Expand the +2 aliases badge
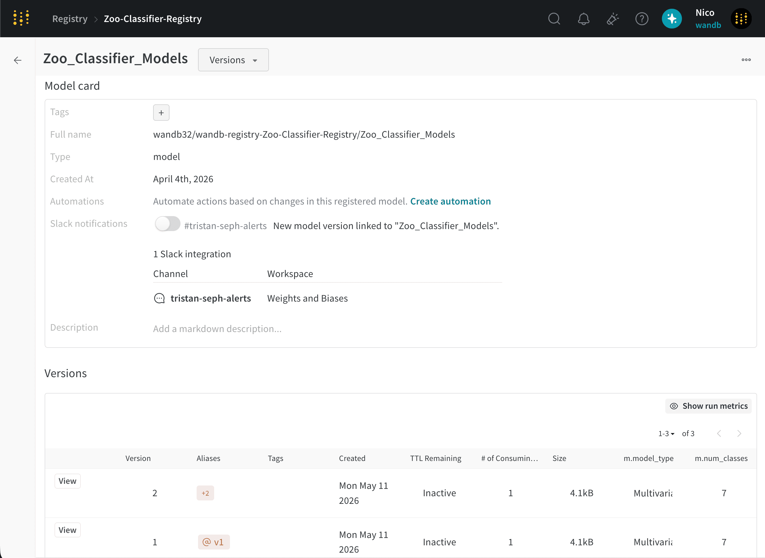Viewport: 765px width, 558px height. [x=205, y=493]
